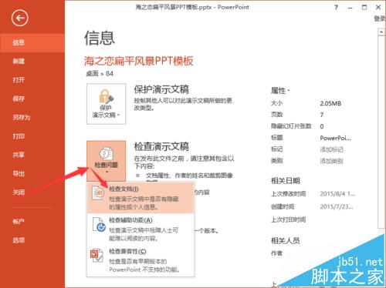The image size is (386, 288).
Task: Maximize the PowerPoint window
Action: click(x=364, y=8)
